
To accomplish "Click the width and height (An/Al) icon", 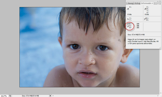I will (x=145, y=19).
